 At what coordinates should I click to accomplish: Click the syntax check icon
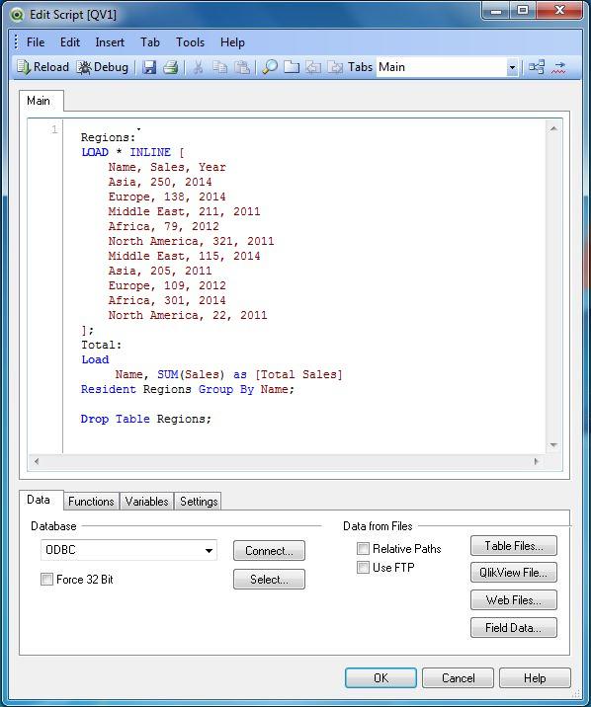[558, 67]
